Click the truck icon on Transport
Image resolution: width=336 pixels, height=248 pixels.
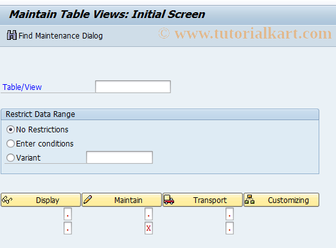point(169,200)
